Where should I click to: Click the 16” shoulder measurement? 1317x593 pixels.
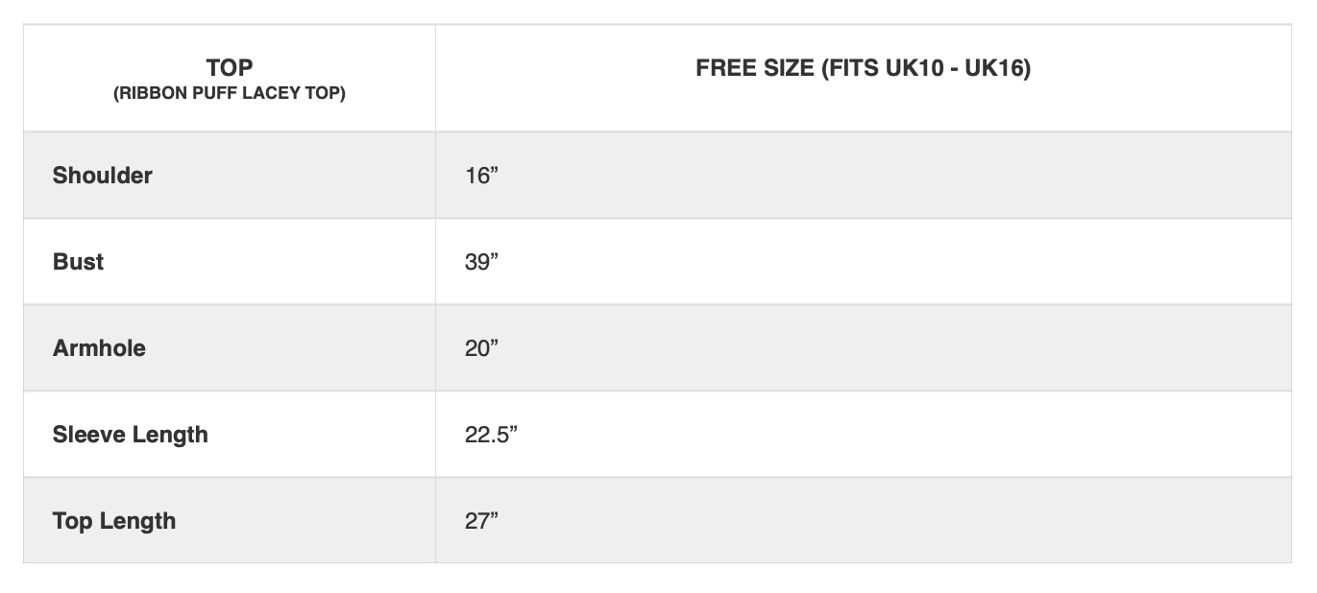point(481,176)
